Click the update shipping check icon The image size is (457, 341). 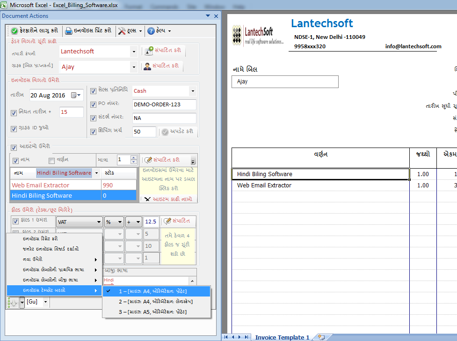165,132
